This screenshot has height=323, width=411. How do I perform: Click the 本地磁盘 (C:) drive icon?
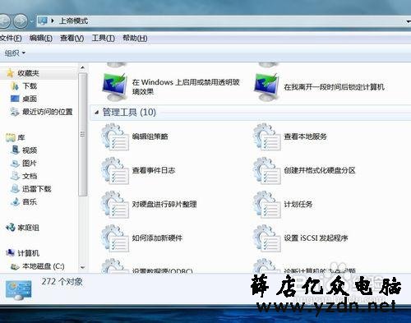(15, 266)
